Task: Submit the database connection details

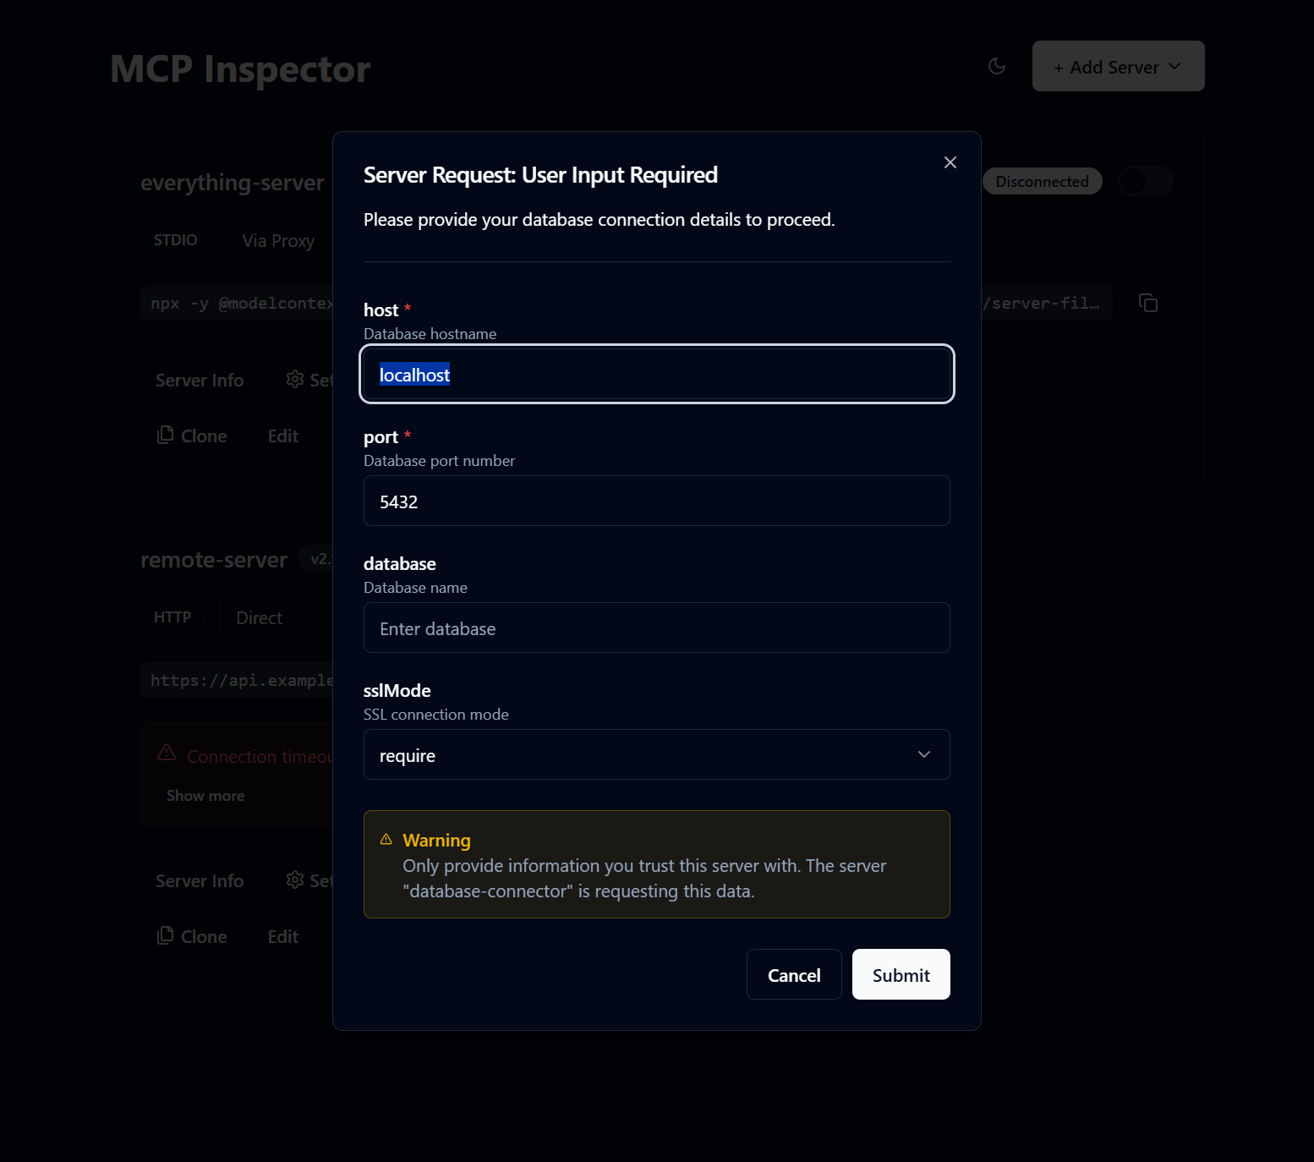Action: point(901,974)
